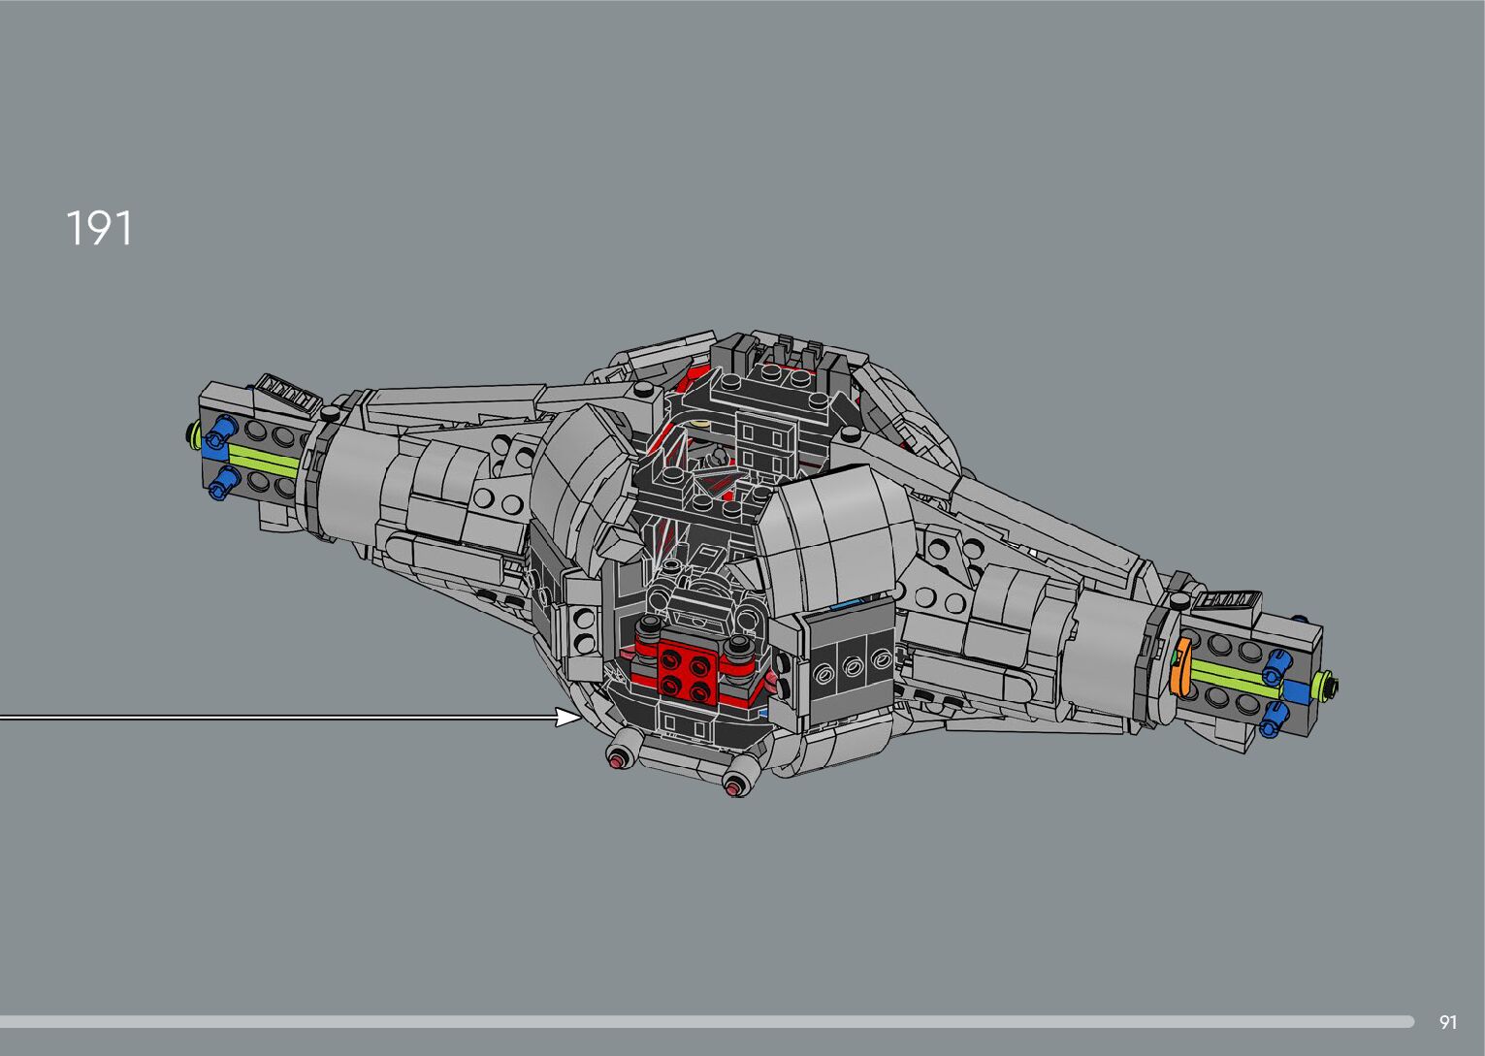
Task: Select the grille tile on the left arm
Action: click(x=288, y=393)
